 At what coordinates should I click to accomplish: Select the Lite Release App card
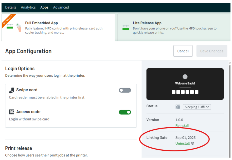pos(174,28)
